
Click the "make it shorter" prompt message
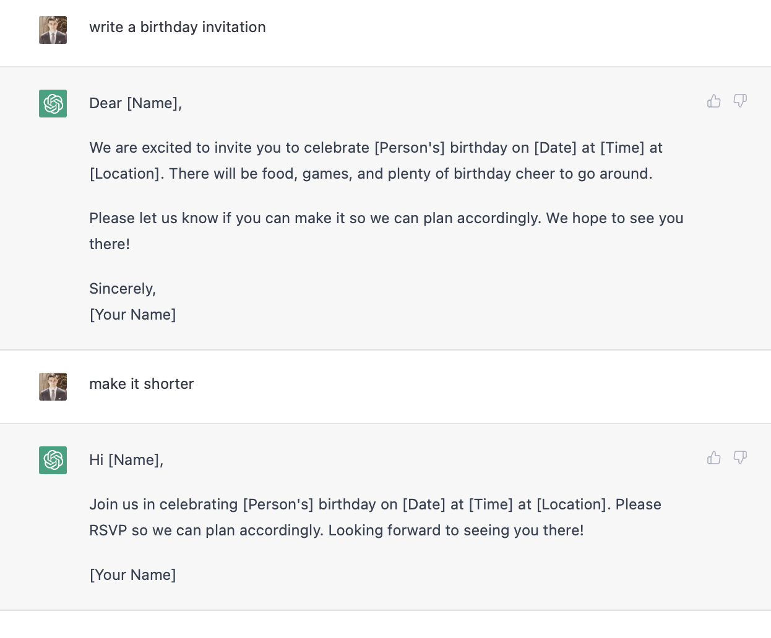coord(142,384)
